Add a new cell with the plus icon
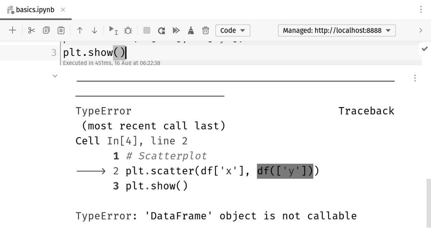Image resolution: width=431 pixels, height=240 pixels. click(x=12, y=30)
